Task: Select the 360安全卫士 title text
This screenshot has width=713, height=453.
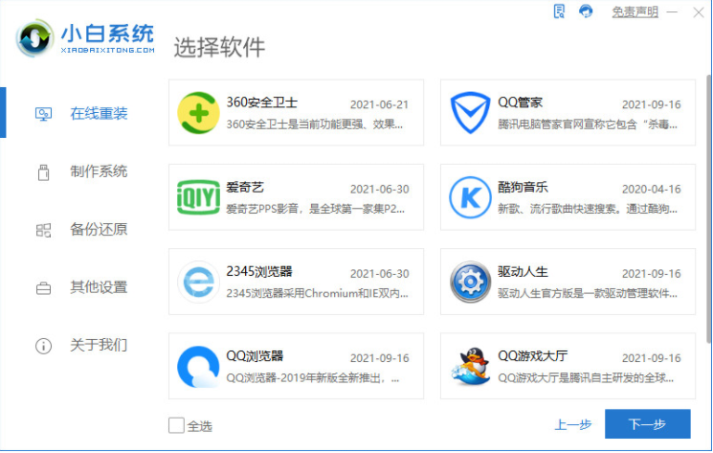Action: point(262,102)
